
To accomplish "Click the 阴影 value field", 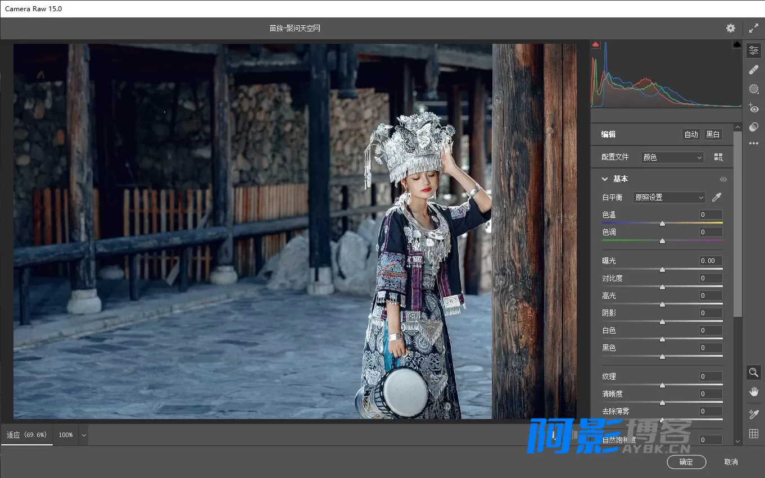I will point(711,313).
